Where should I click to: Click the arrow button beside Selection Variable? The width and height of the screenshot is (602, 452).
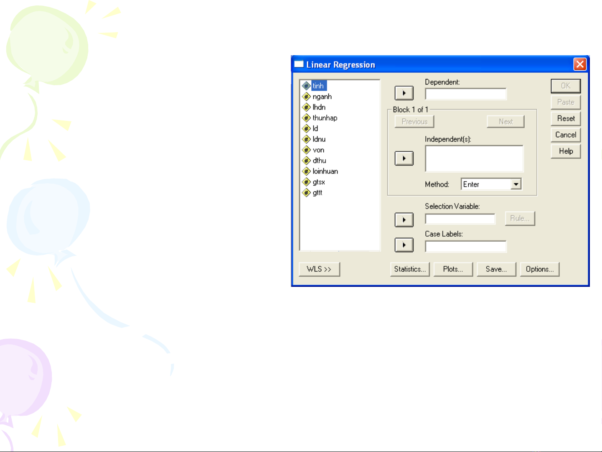404,220
